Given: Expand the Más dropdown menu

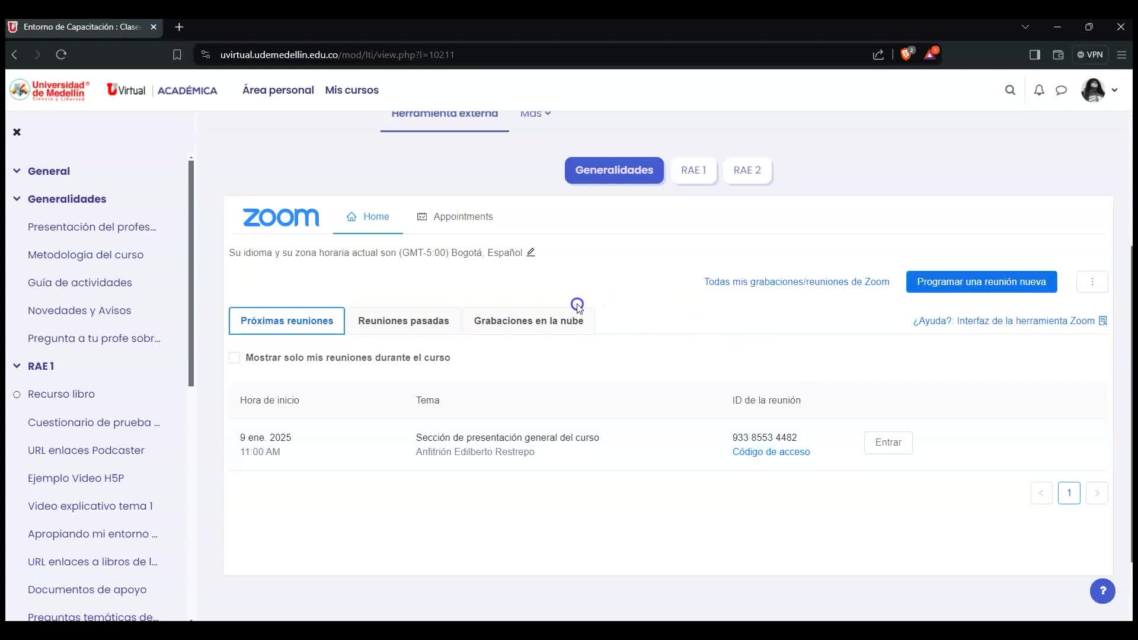Looking at the screenshot, I should 535,114.
